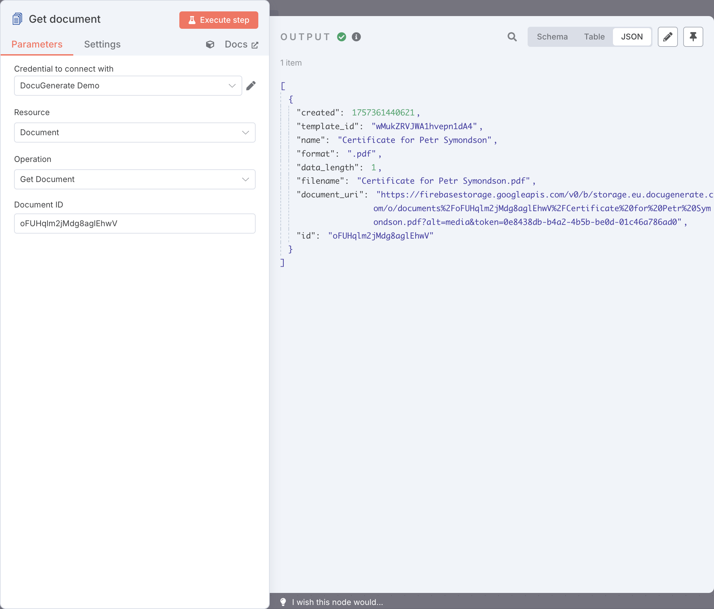Click the filename value "Certificate for Petr Symondson.pdf"
This screenshot has width=714, height=609.
(x=444, y=181)
